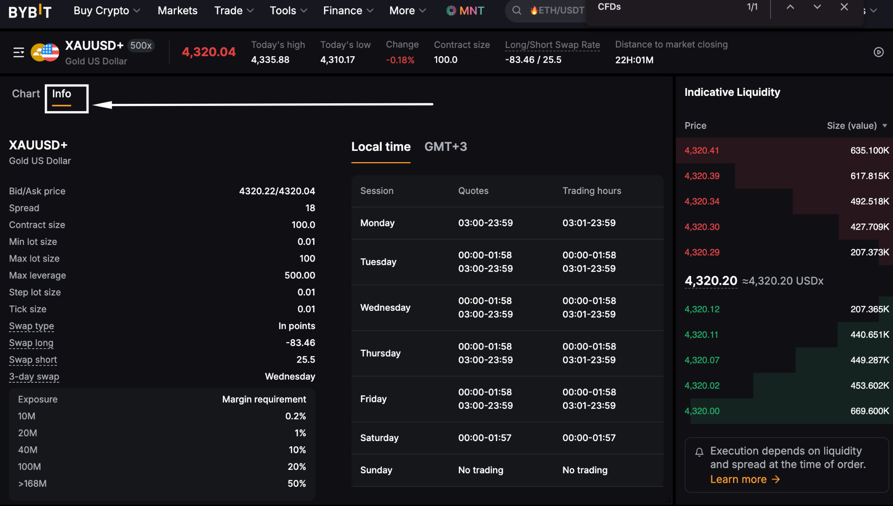Click the Learn more arrow link
893x506 pixels.
point(745,479)
